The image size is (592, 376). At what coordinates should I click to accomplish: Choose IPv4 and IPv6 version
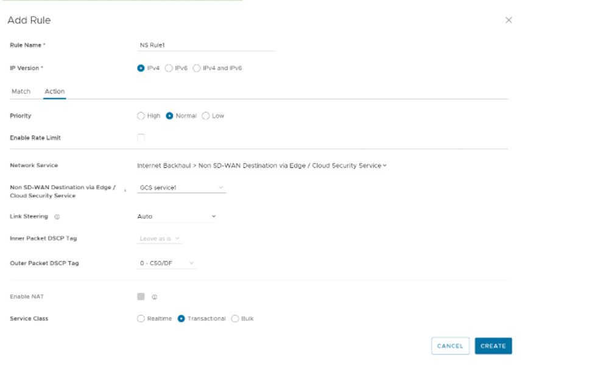[x=197, y=68]
